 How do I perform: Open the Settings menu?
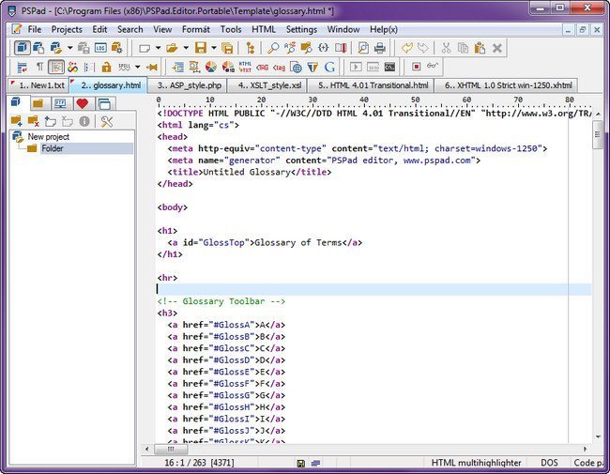301,30
